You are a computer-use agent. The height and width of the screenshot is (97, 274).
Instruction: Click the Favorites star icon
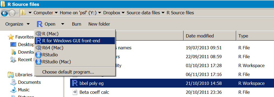click(11, 37)
